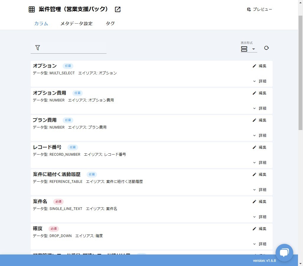This screenshot has width=303, height=266.
Task: Click データ型: MULTI_SELECT text
Action: pyautogui.click(x=54, y=73)
